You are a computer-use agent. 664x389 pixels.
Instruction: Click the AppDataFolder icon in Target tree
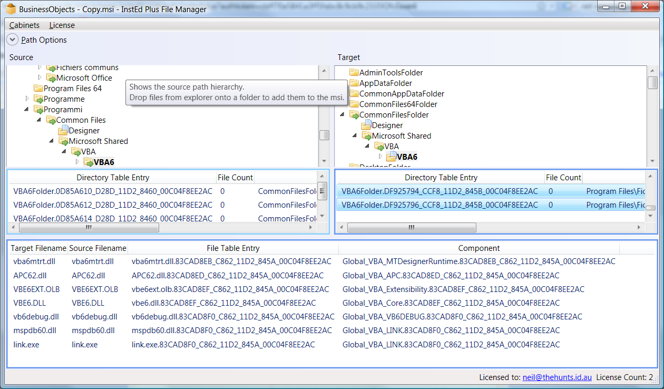[x=354, y=83]
